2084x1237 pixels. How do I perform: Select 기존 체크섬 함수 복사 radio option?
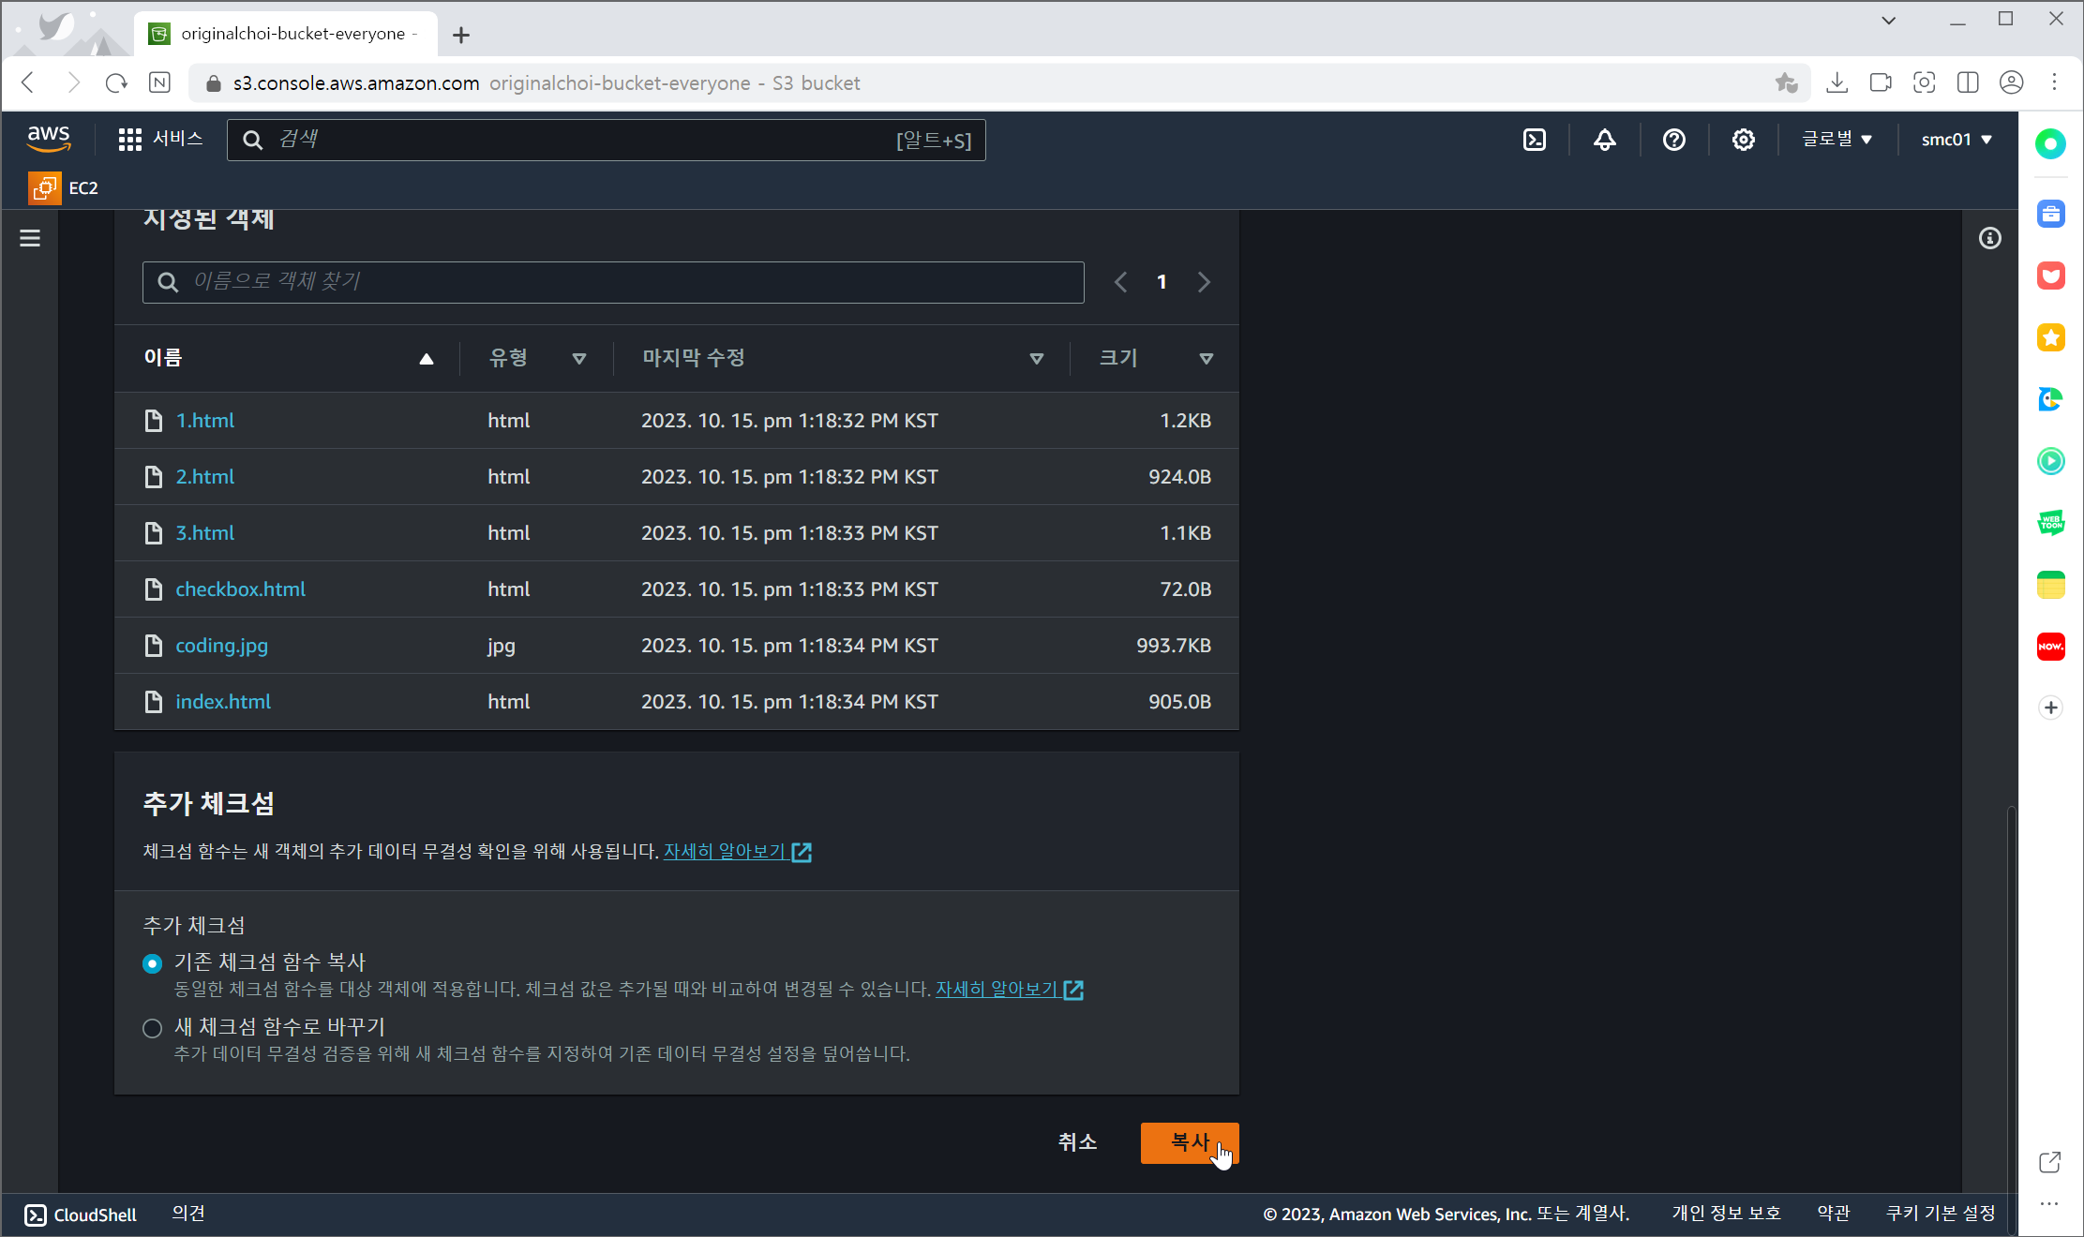click(x=152, y=963)
